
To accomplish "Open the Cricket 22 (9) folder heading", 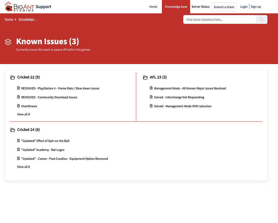I will (x=28, y=77).
